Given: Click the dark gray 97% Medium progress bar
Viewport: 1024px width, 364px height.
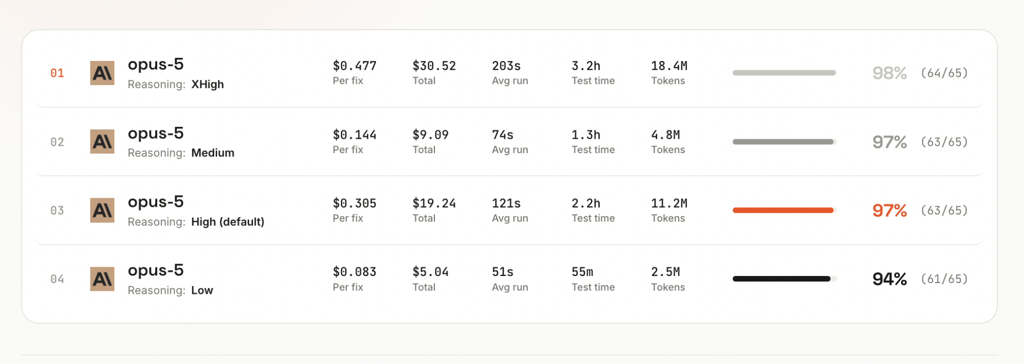Looking at the screenshot, I should coord(784,142).
